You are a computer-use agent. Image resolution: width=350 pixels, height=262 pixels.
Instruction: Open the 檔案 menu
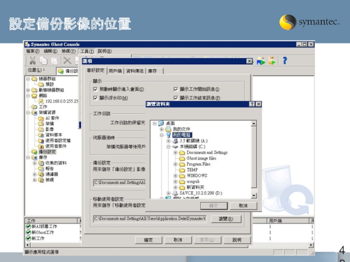pos(32,51)
